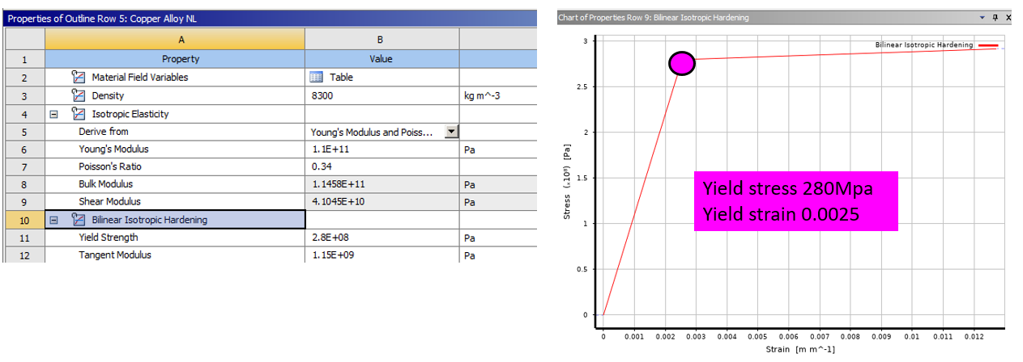Click the Material Field Variables property icon

click(79, 78)
